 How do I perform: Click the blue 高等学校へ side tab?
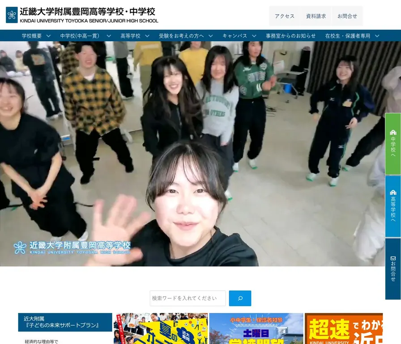click(x=393, y=206)
